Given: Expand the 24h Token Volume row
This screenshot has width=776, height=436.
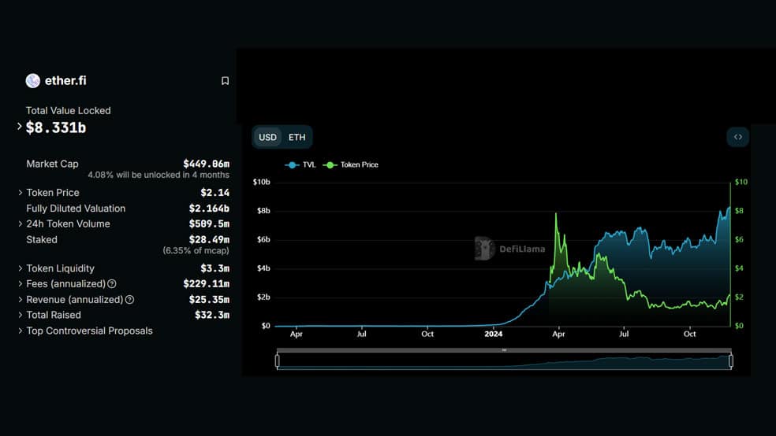Looking at the screenshot, I should click(21, 224).
